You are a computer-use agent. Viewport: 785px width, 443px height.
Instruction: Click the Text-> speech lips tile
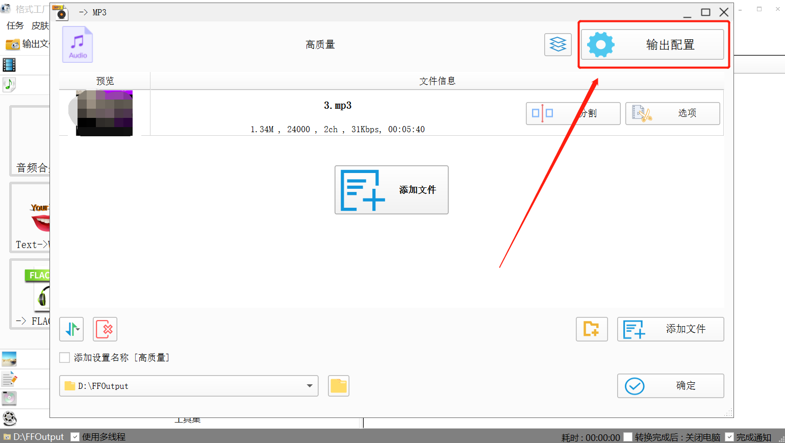pyautogui.click(x=30, y=218)
